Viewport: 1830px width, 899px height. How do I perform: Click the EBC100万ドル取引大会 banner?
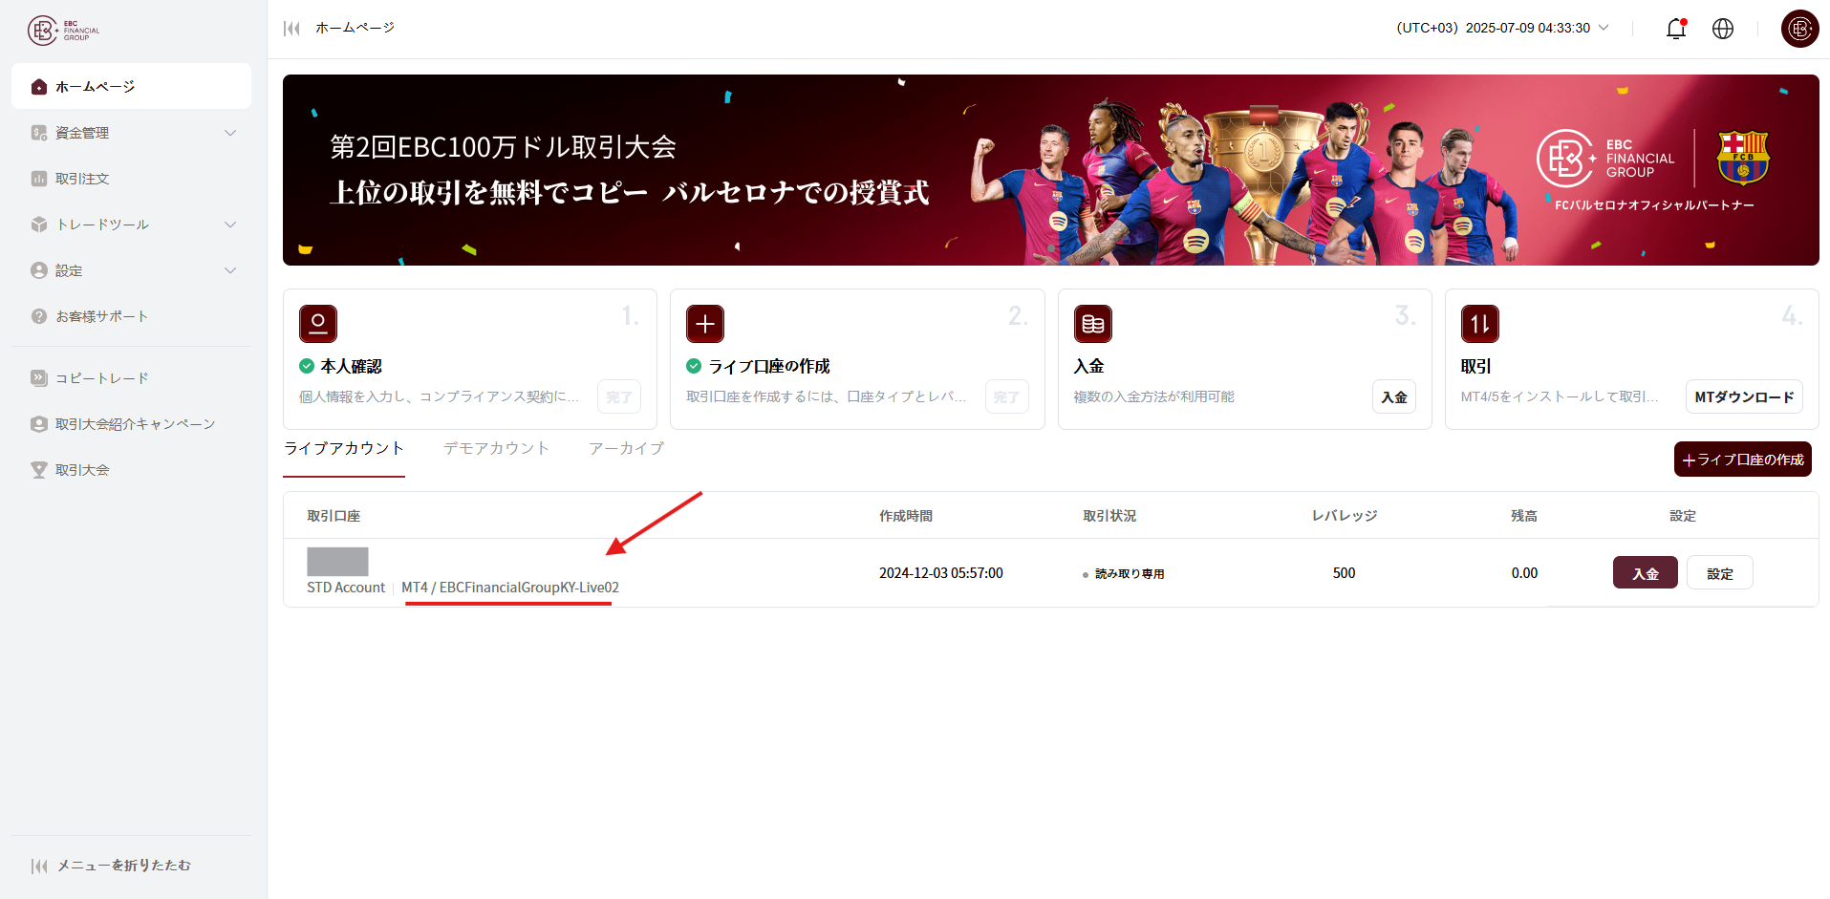click(x=1051, y=170)
